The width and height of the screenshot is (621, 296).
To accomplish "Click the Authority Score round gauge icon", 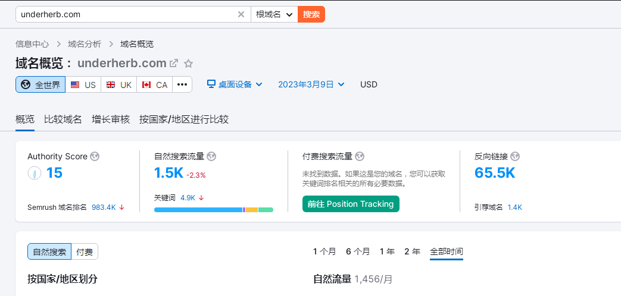I will click(x=35, y=173).
